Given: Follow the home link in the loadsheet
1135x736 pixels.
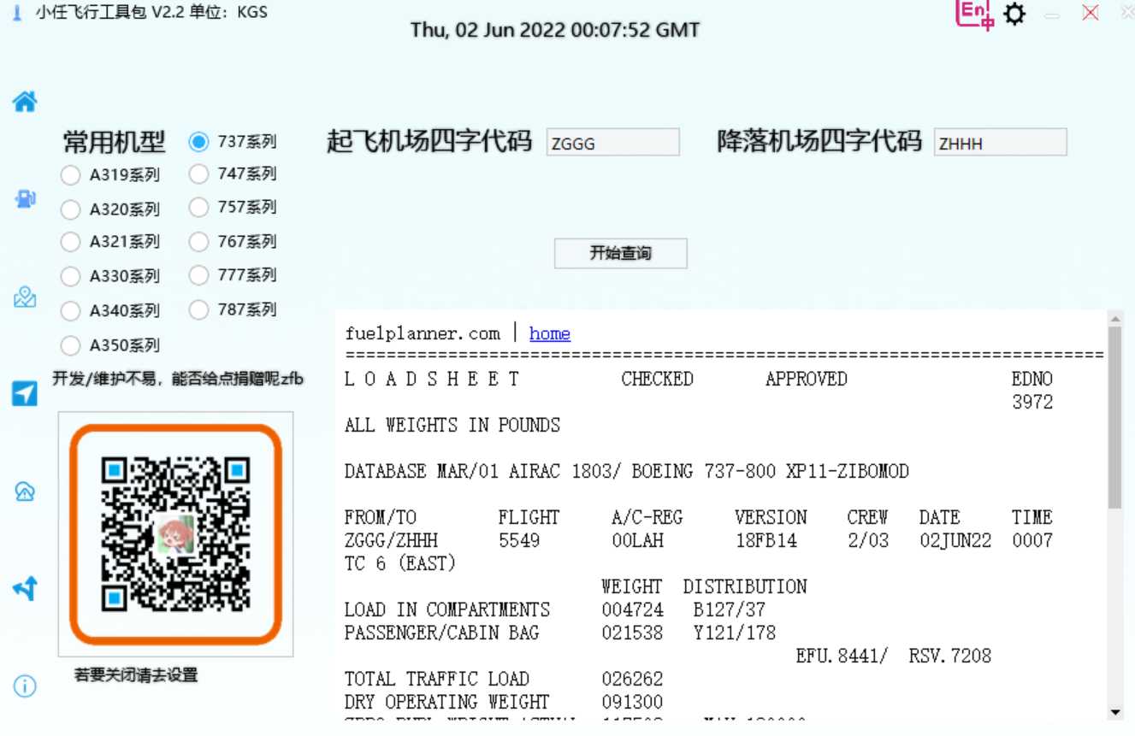Looking at the screenshot, I should (x=549, y=333).
